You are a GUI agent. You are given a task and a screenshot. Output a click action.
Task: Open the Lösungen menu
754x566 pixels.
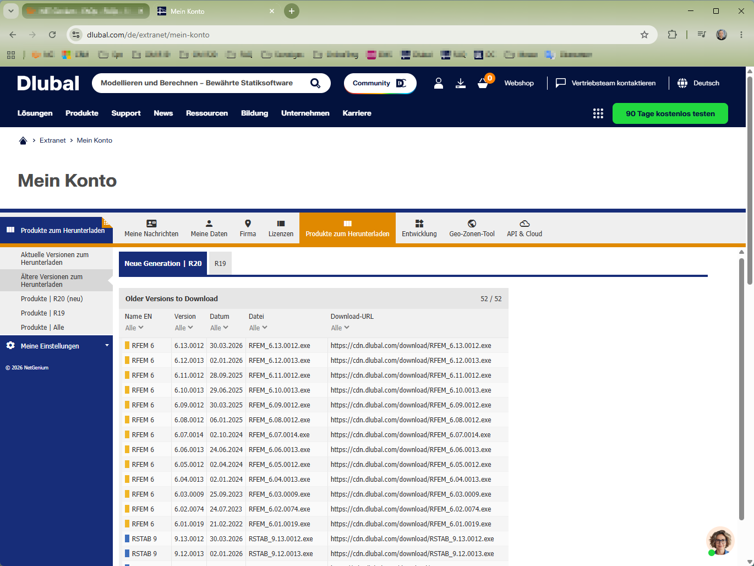(x=35, y=113)
